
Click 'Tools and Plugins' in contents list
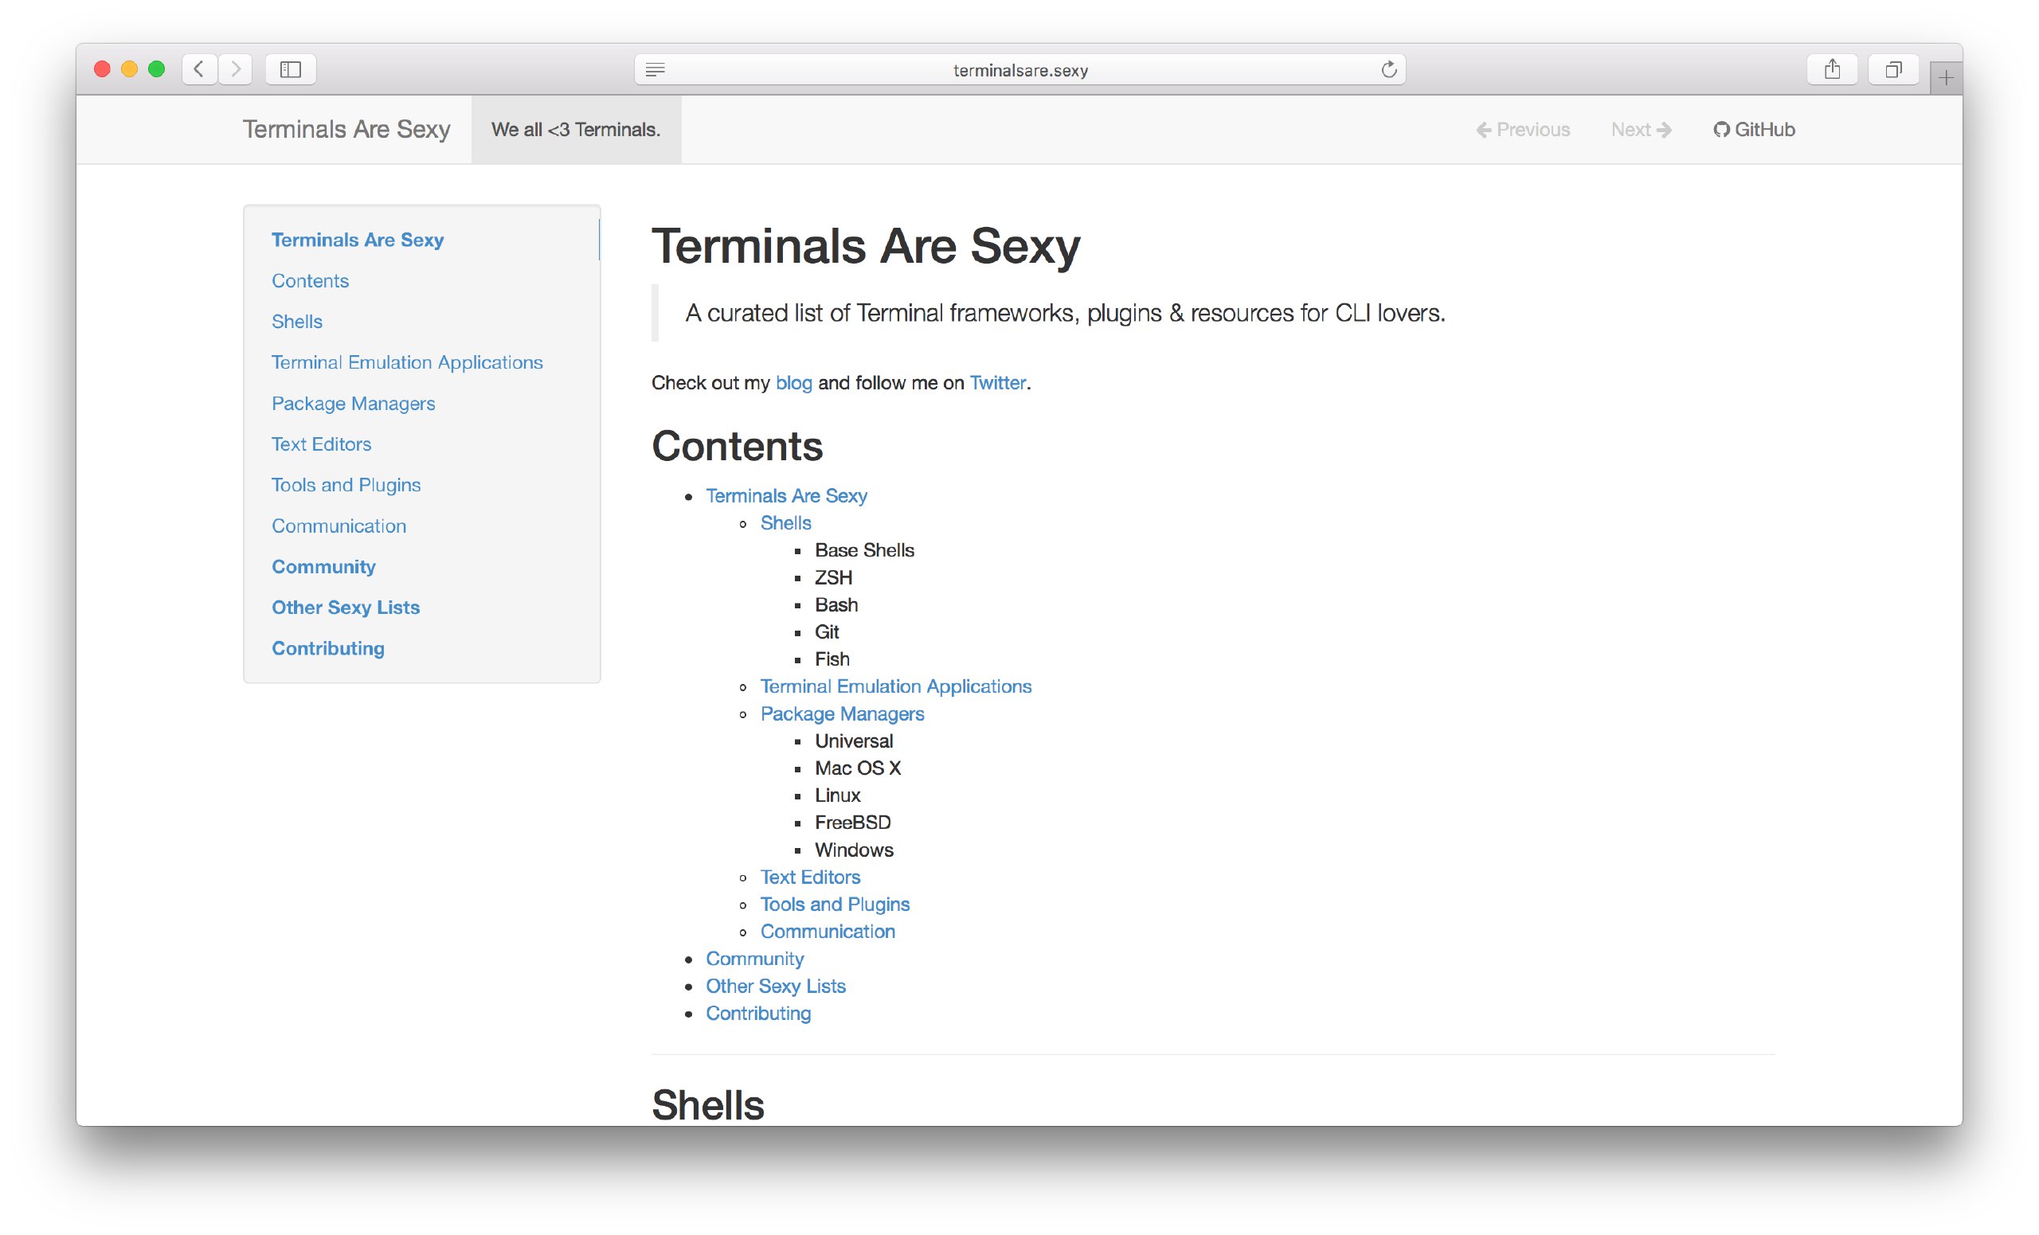[x=834, y=904]
